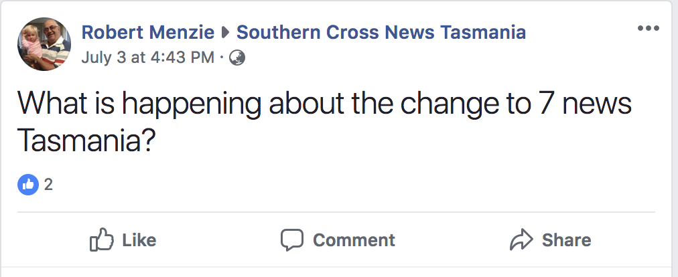Click the thumbs-up icon in Like button

click(x=99, y=240)
